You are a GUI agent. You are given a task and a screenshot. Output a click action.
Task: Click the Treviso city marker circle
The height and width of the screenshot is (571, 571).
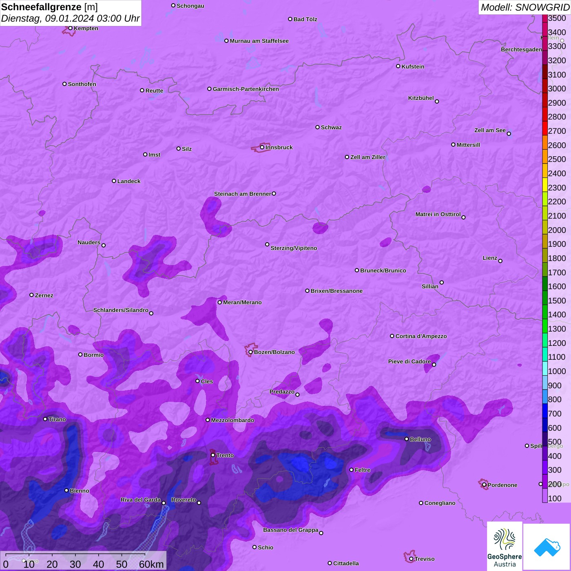tap(411, 559)
